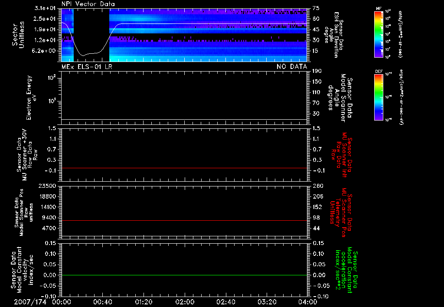
Task: Click the 110 scanner angle tick
Action: coord(317,92)
